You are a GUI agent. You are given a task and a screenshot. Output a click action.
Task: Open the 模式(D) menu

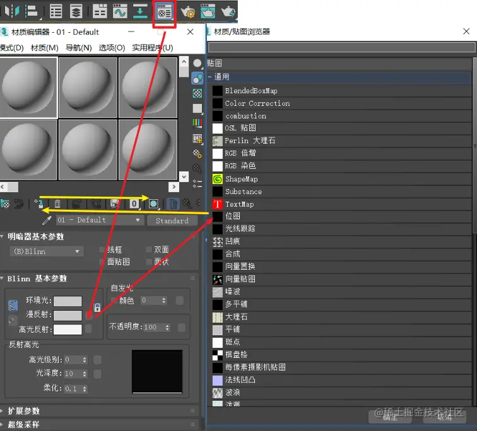click(11, 48)
